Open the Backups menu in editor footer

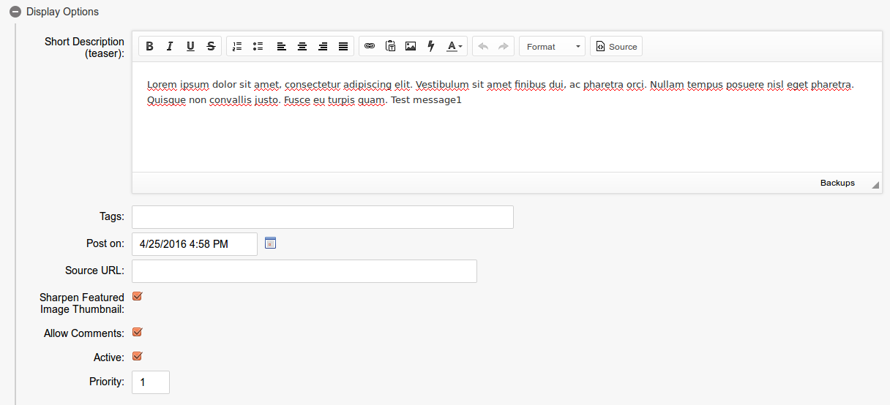pyautogui.click(x=837, y=183)
